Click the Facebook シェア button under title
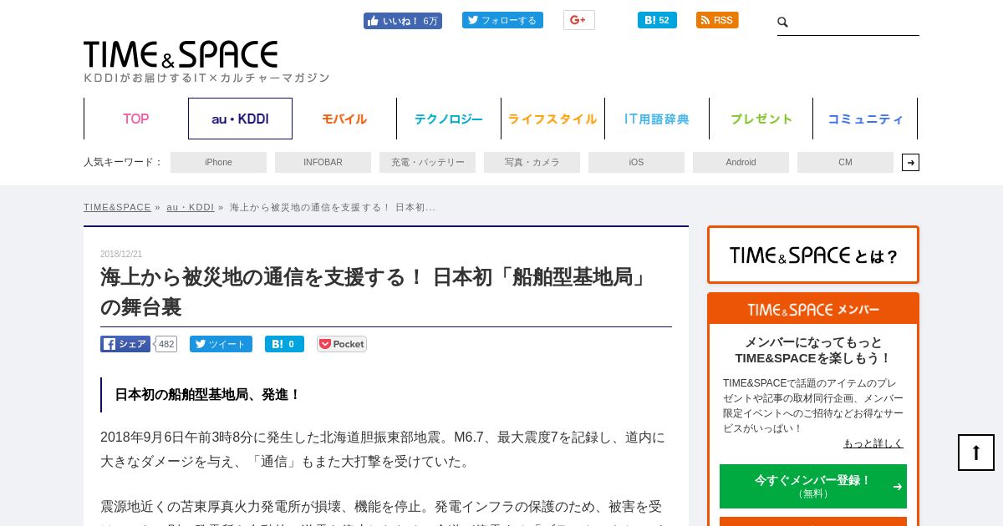This screenshot has width=1003, height=526. pos(125,344)
